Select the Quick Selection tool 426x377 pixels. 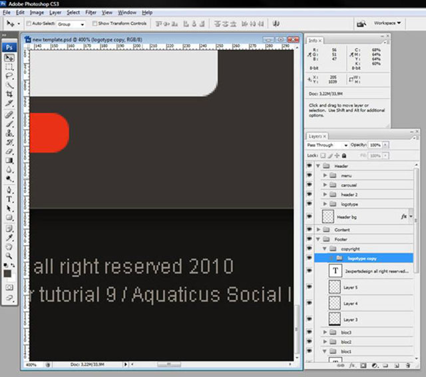(x=9, y=85)
